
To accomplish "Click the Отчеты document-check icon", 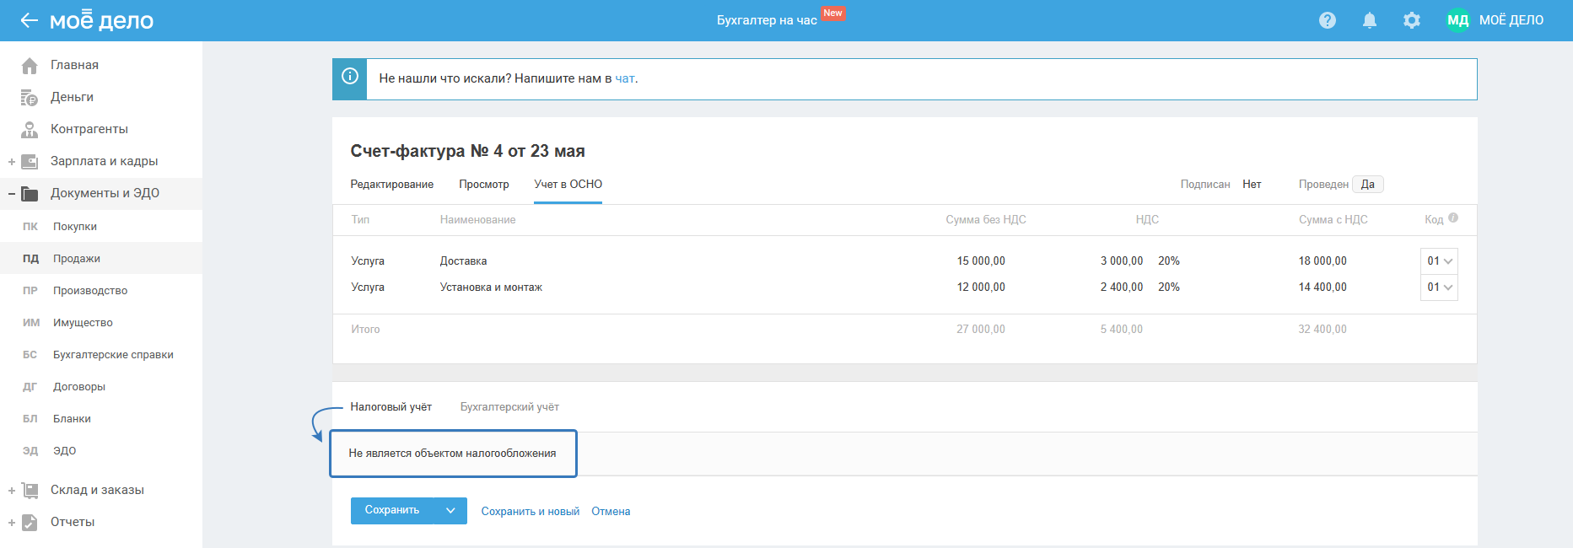I will point(30,522).
